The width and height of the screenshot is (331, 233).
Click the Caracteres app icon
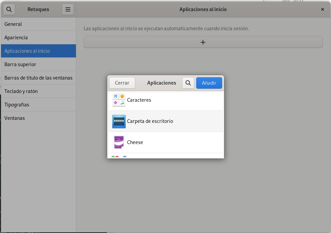[119, 100]
